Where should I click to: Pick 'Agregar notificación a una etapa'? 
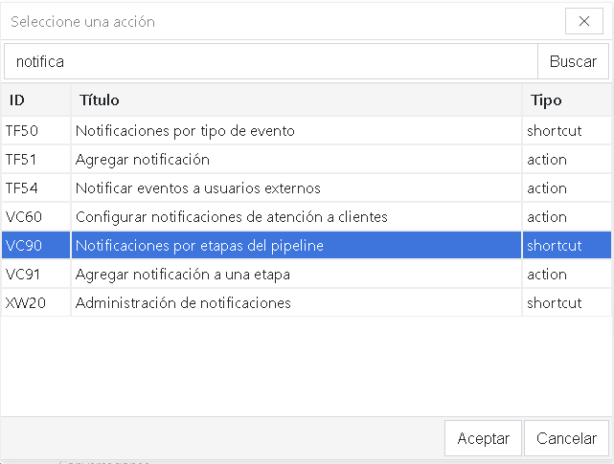183,275
